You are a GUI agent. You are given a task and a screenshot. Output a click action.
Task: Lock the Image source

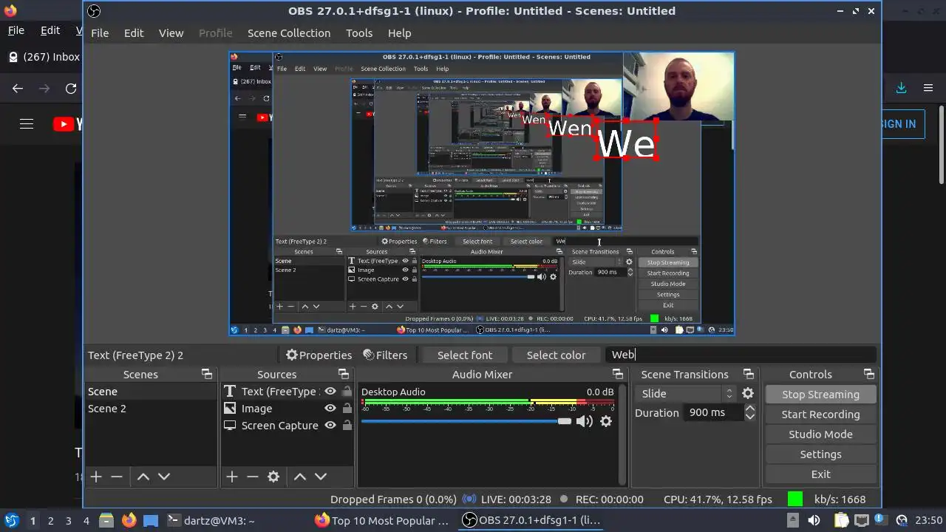[347, 409]
